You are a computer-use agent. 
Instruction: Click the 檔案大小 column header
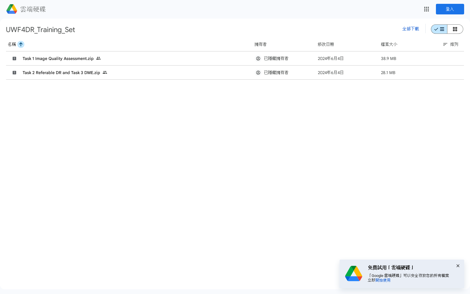389,44
